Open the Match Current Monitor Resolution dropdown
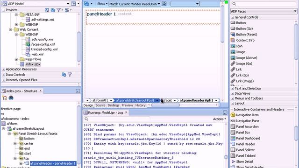299x168 pixels. point(159,4)
